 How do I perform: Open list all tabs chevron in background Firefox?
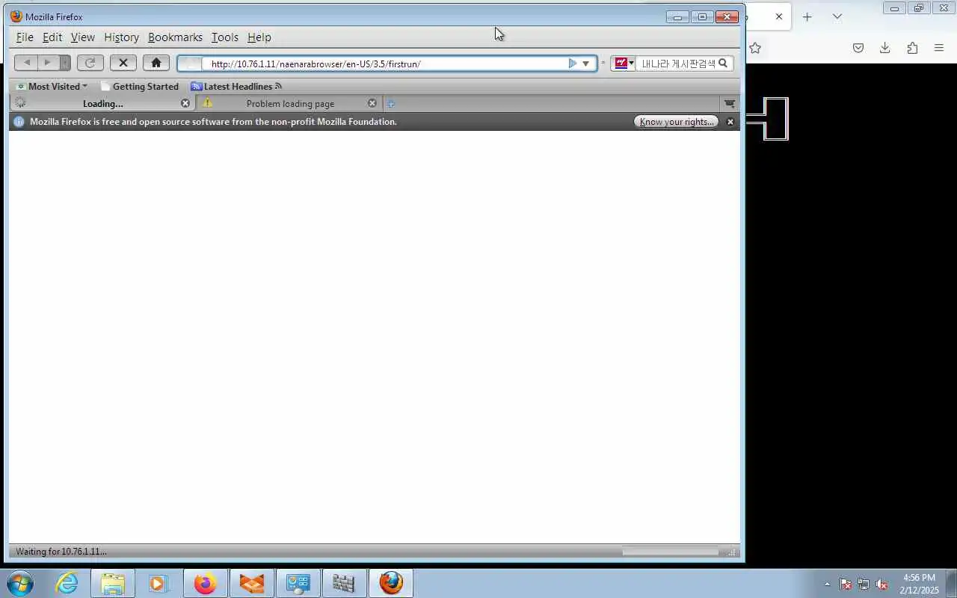(837, 16)
